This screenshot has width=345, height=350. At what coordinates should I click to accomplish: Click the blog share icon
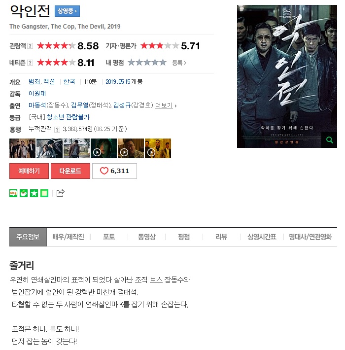coord(13,193)
